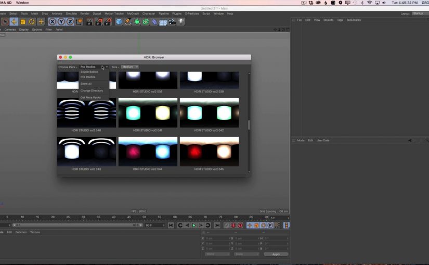Viewport: 429px width, 265px height.
Task: Select HDRI STUDIO vol2 040 thumbnail
Action: coord(86,113)
